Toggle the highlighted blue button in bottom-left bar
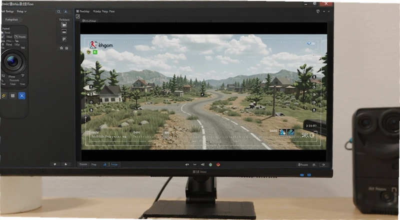This screenshot has width=400, height=220. [114, 164]
